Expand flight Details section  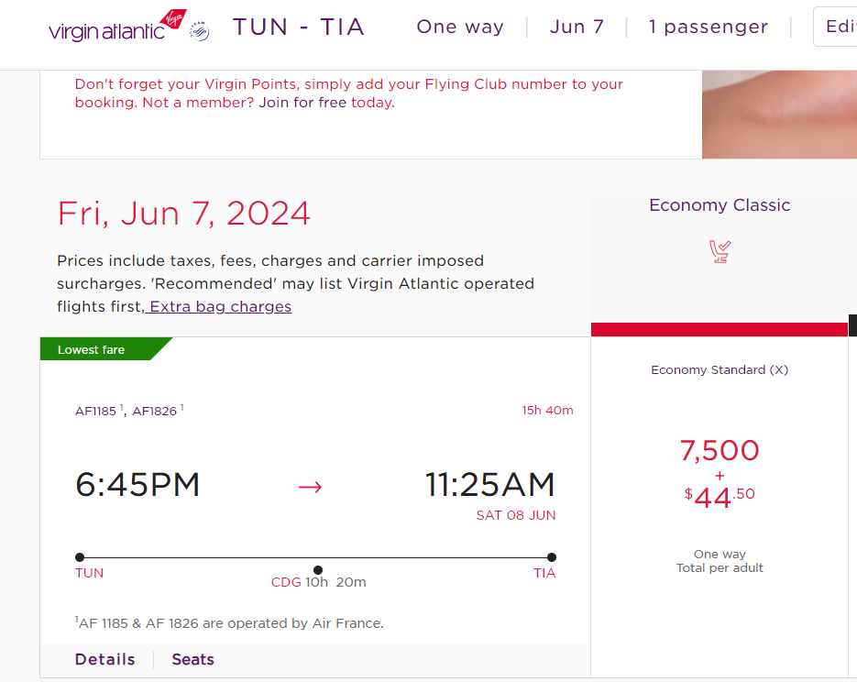[x=105, y=659]
